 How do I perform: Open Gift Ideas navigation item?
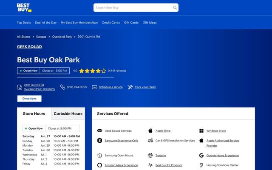[x=150, y=23]
